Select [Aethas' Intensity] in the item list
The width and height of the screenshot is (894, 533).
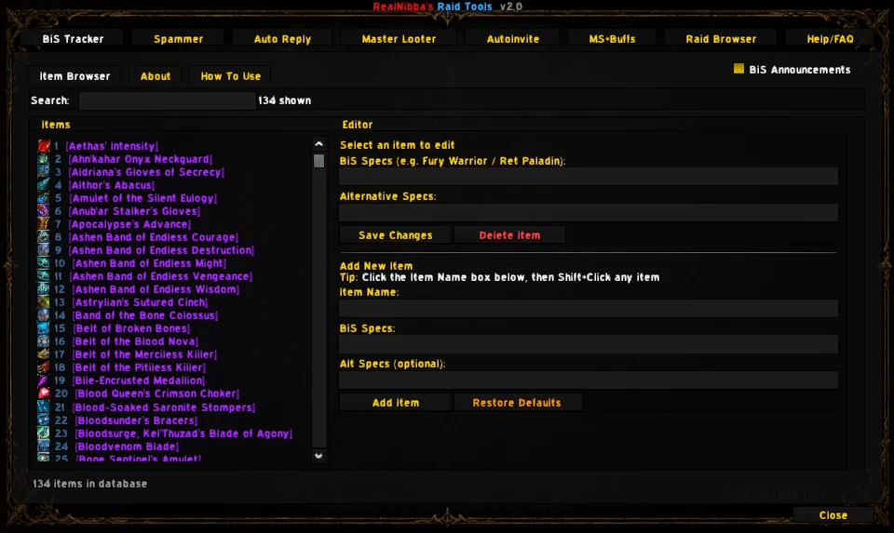(112, 146)
